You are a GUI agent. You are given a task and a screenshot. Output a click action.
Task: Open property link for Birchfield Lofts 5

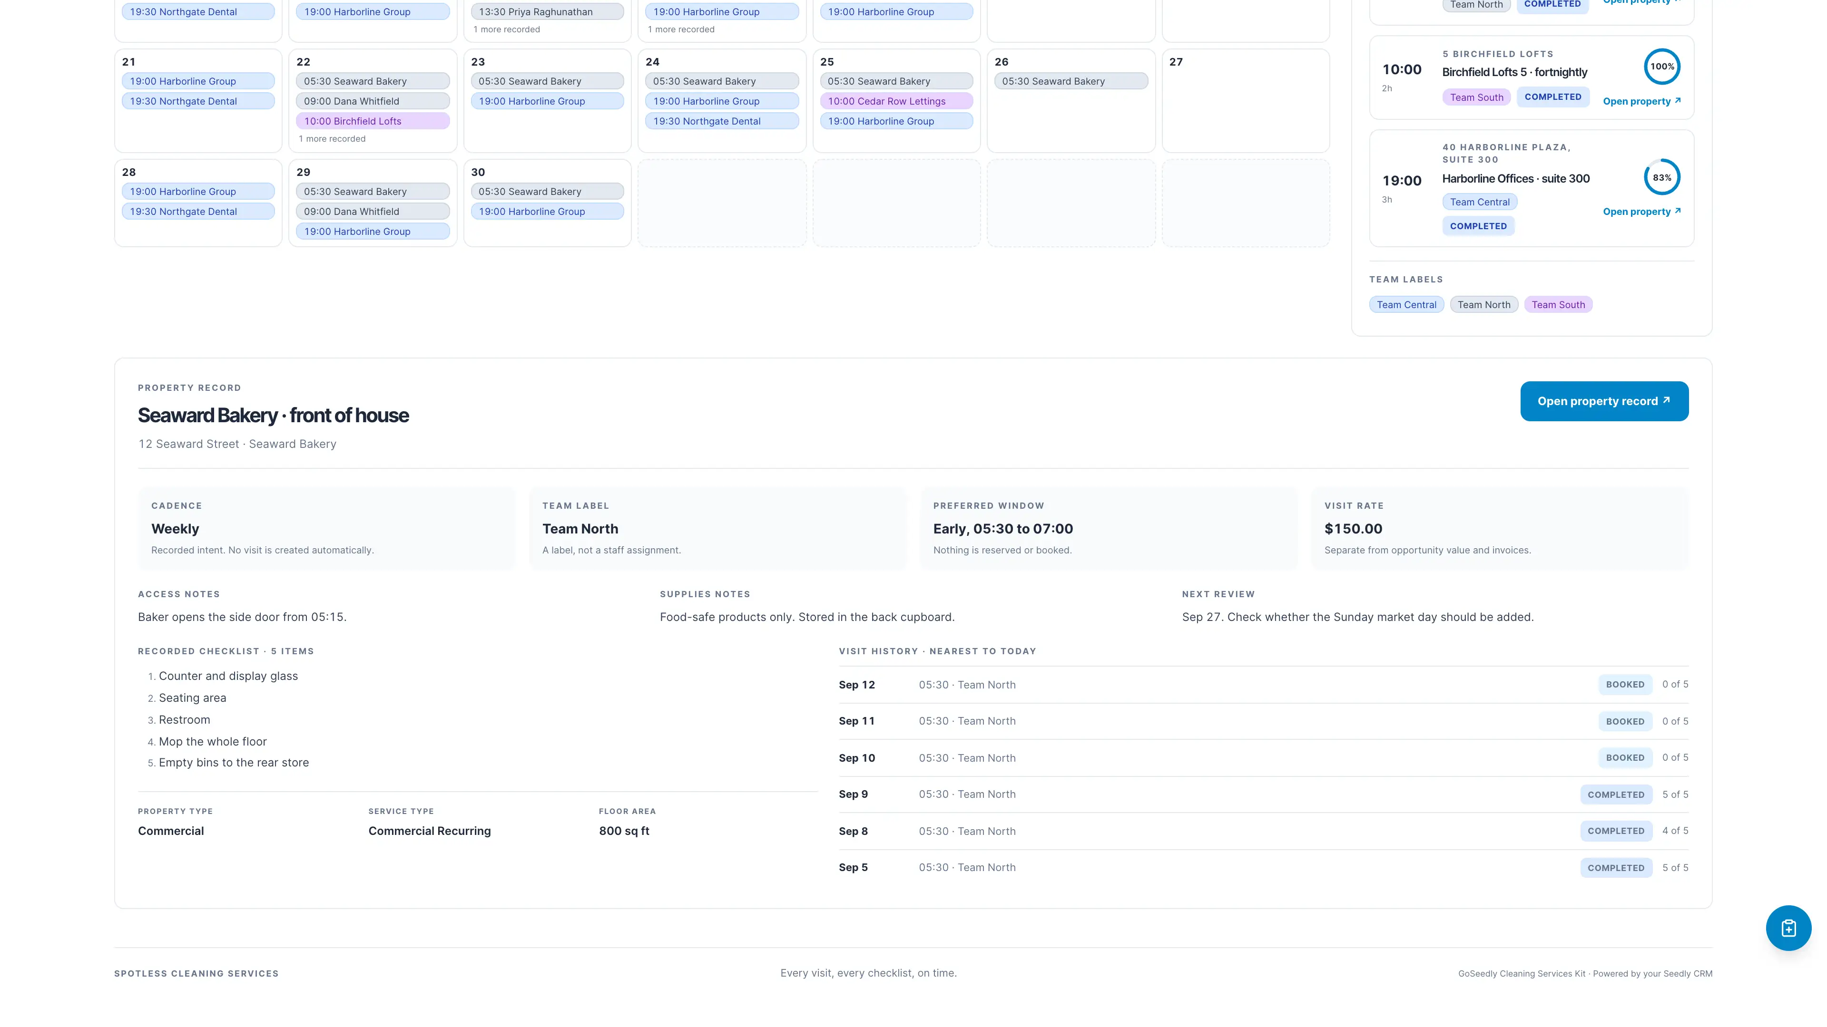click(1641, 101)
